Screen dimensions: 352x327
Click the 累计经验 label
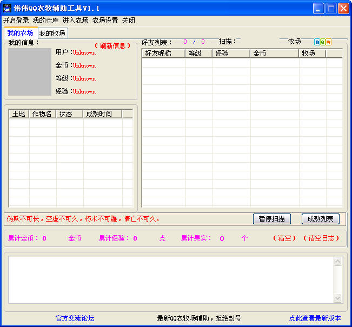click(x=114, y=238)
